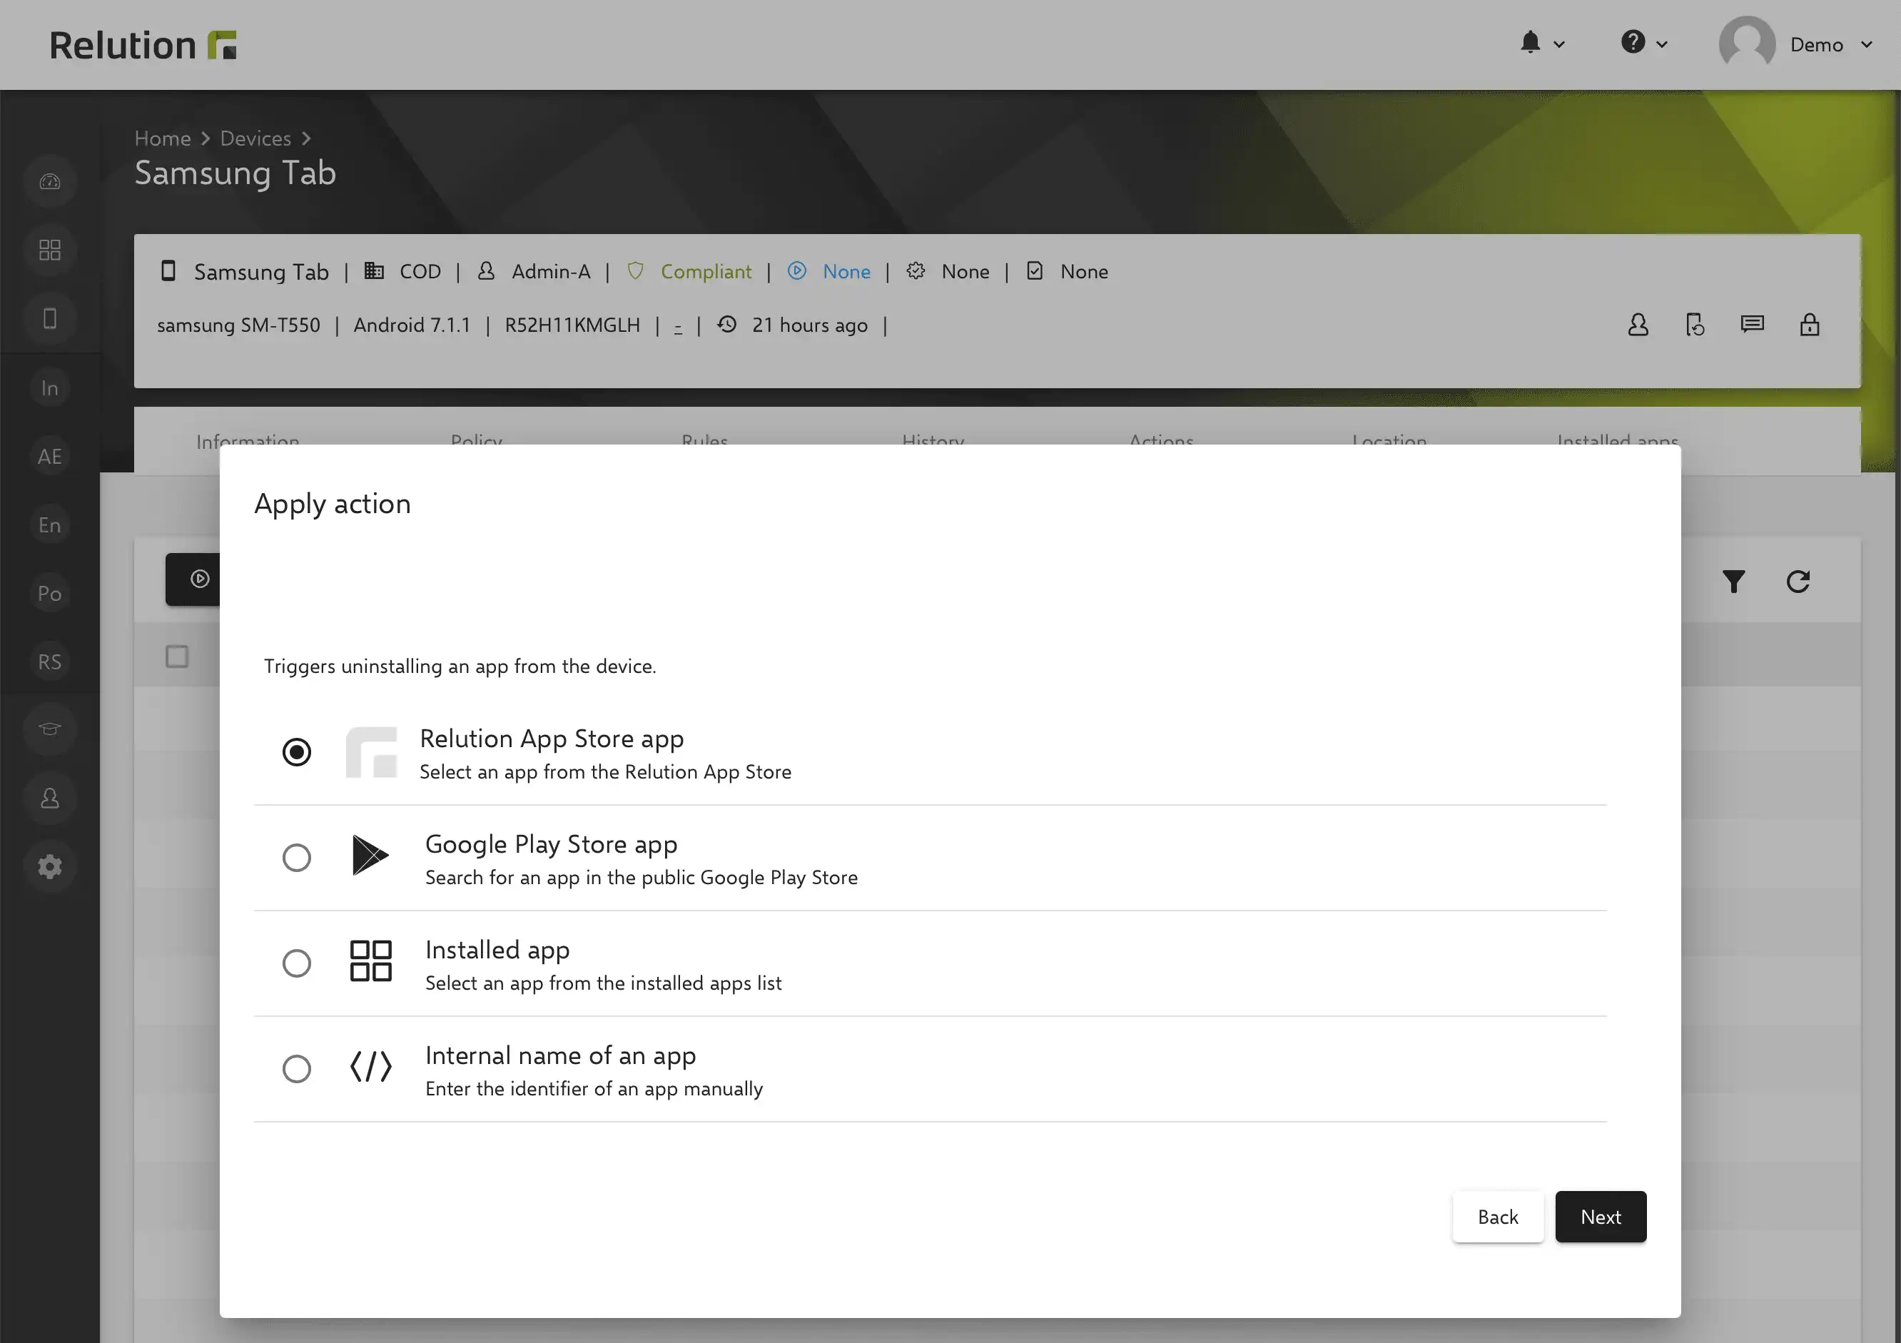Click the Back button
Image resolution: width=1901 pixels, height=1343 pixels.
[x=1498, y=1216]
